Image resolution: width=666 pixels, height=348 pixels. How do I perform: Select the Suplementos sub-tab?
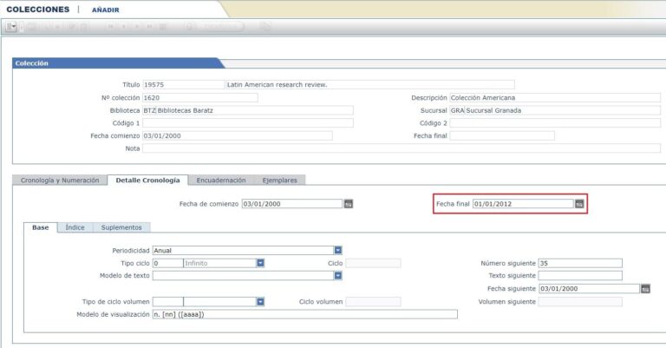[x=121, y=227]
